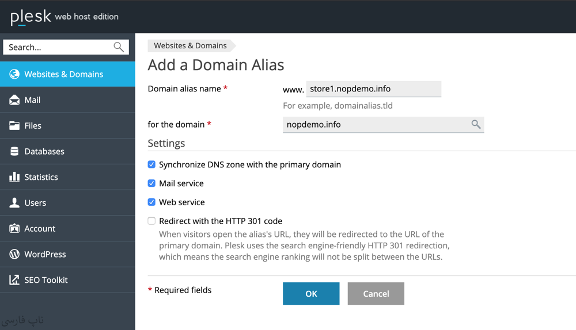
Task: Uncheck the Web service checkbox
Action: 151,202
